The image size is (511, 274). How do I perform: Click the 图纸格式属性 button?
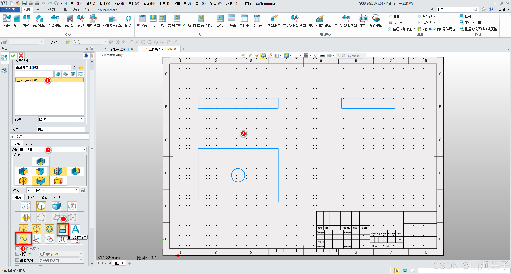(472, 23)
